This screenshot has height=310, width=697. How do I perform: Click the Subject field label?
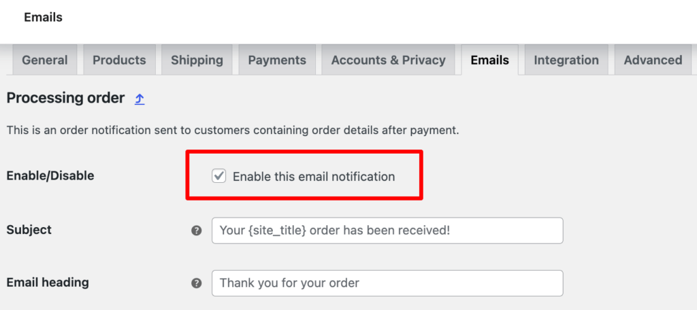29,230
